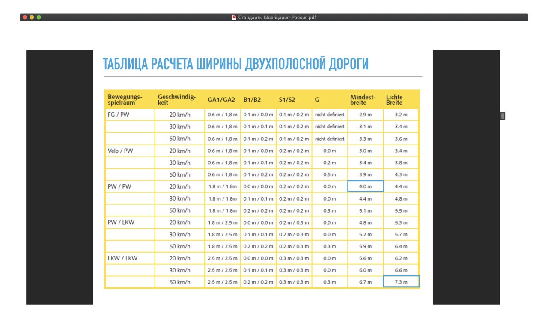This screenshot has width=548, height=331.
Task: Click the 5.9 m Mindestbreite cell
Action: click(366, 246)
